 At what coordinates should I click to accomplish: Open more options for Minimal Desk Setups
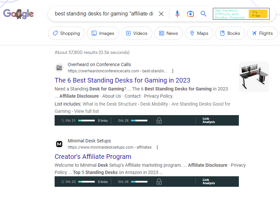click(157, 147)
